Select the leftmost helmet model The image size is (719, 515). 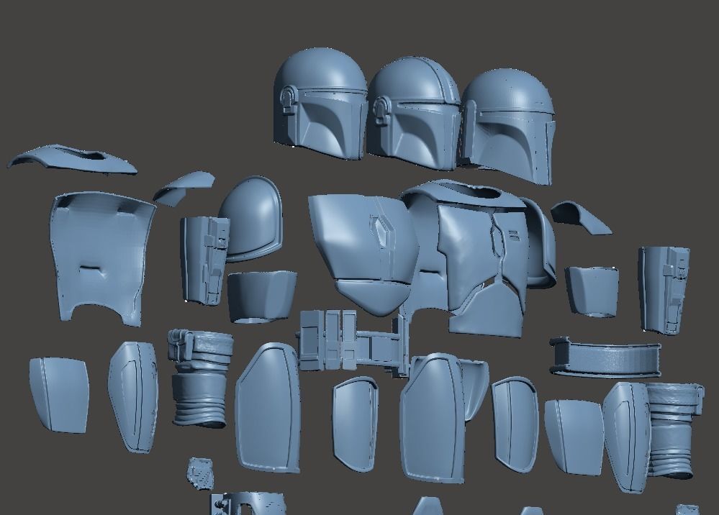click(320, 103)
